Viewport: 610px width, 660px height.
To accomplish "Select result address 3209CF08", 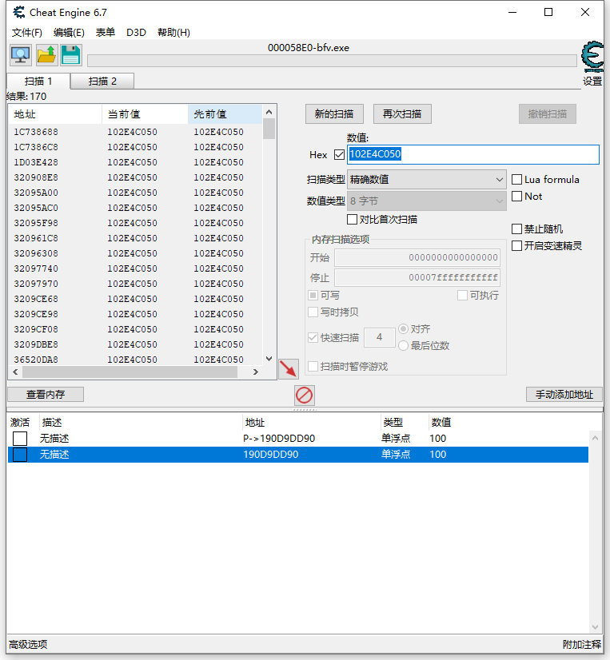I will tap(36, 329).
